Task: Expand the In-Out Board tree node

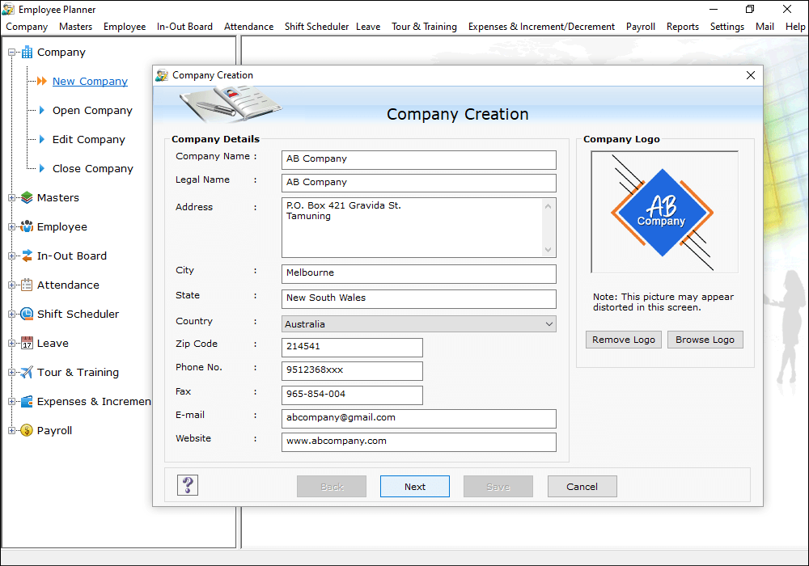Action: 11,256
